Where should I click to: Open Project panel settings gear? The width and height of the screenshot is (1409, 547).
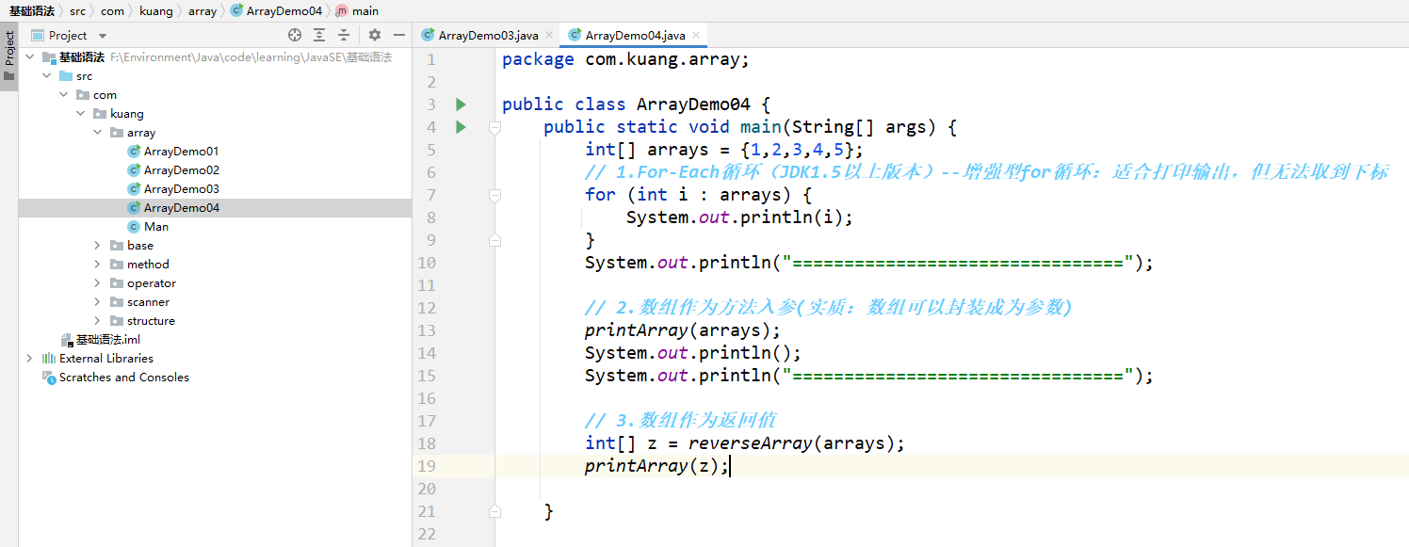[x=375, y=35]
